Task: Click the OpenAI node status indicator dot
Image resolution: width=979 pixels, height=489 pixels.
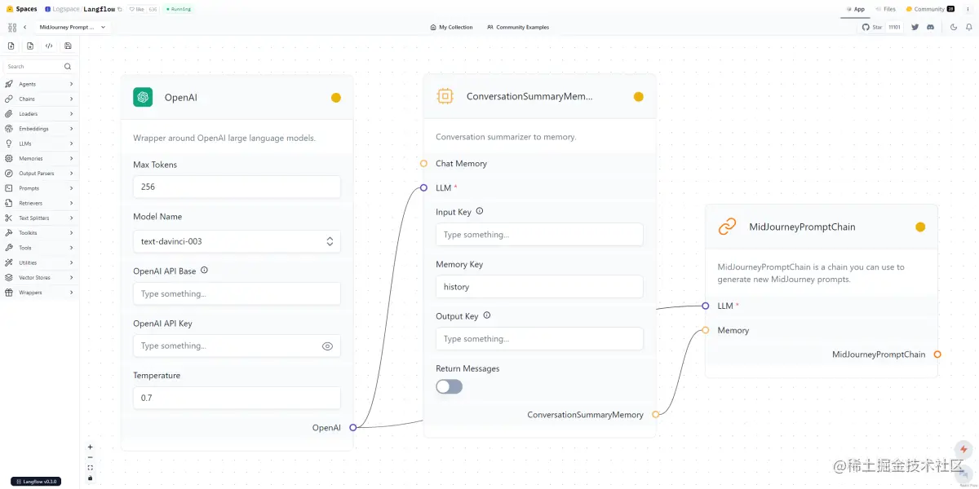Action: 336,98
